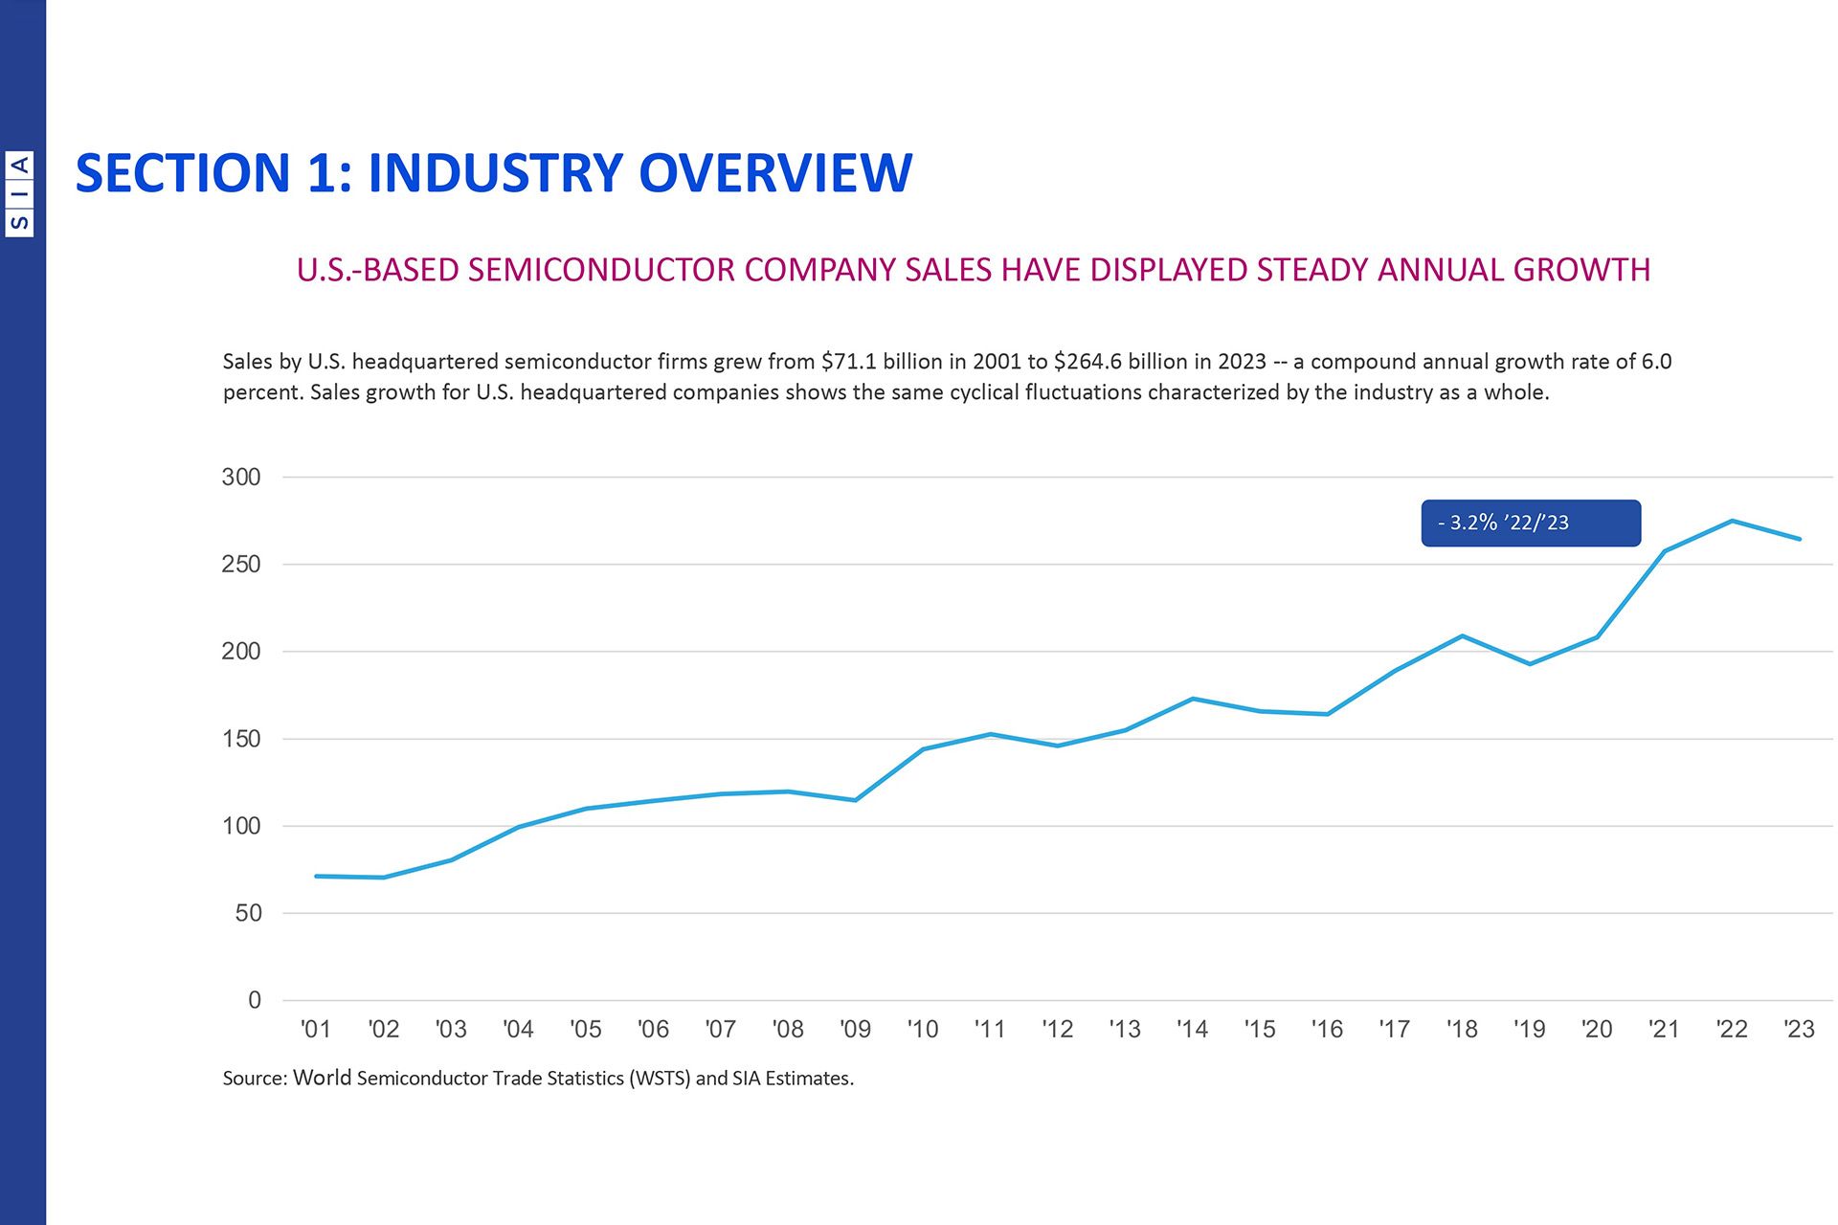
Task: Click the pink chart subtitle about steady growth
Action: click(973, 270)
